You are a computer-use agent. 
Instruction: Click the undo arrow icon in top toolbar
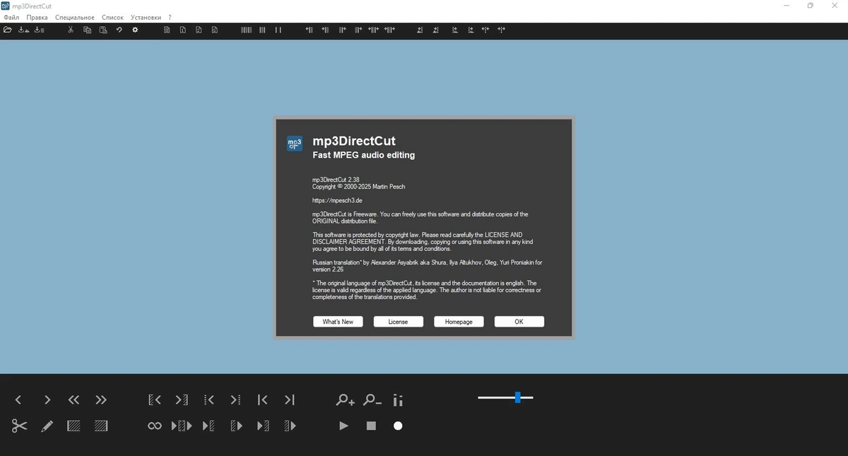click(x=119, y=30)
